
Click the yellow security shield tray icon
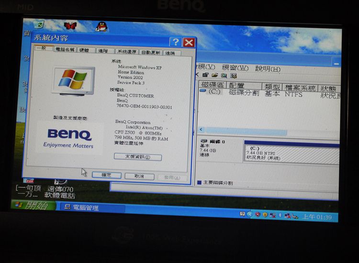(x=265, y=215)
